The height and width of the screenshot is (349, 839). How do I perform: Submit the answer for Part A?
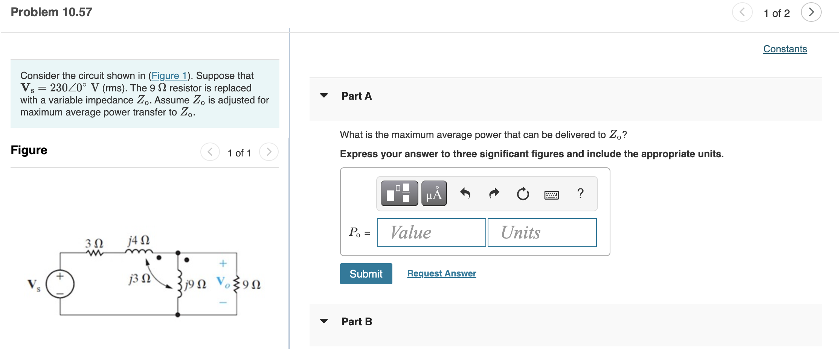[x=366, y=274]
